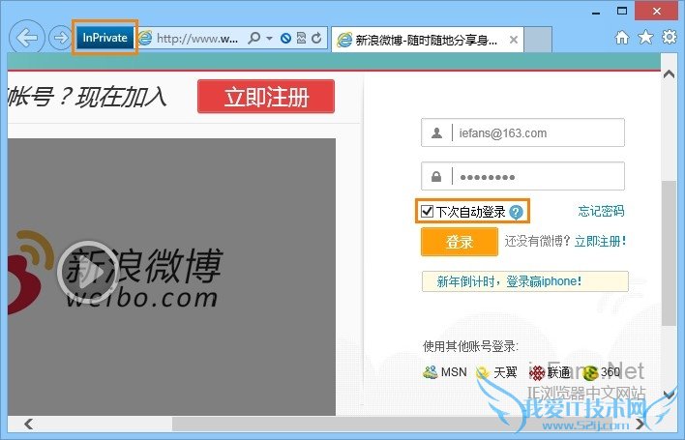Click the blue question mark help icon
The width and height of the screenshot is (685, 440).
tap(516, 212)
